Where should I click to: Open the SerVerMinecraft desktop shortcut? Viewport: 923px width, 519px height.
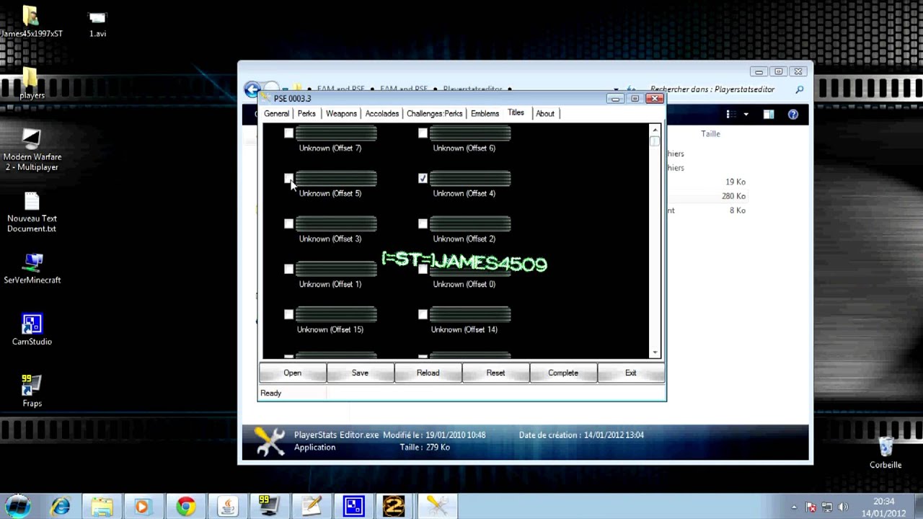tap(32, 268)
